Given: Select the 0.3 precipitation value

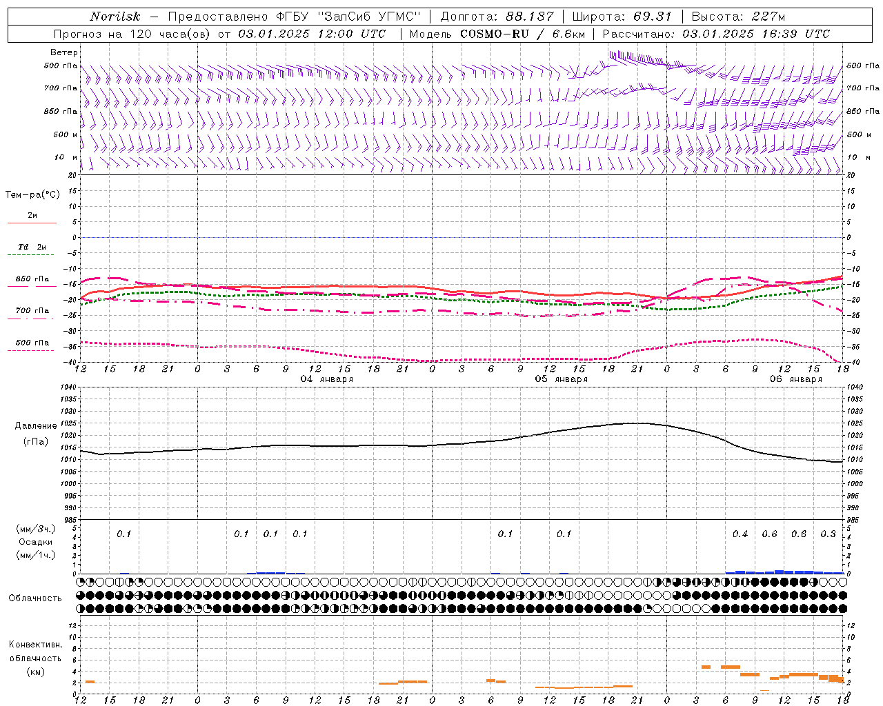Looking at the screenshot, I should pyautogui.click(x=828, y=534).
